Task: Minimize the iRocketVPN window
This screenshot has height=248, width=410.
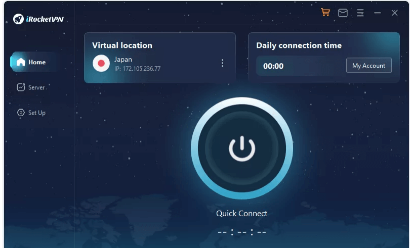Action: 377,13
